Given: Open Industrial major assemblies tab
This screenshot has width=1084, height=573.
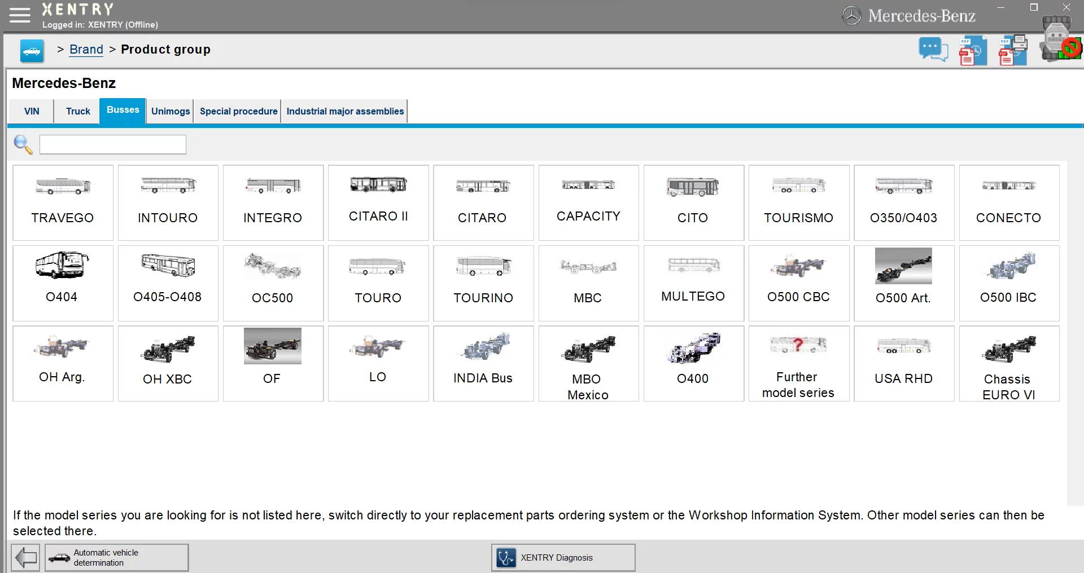Looking at the screenshot, I should pyautogui.click(x=345, y=111).
